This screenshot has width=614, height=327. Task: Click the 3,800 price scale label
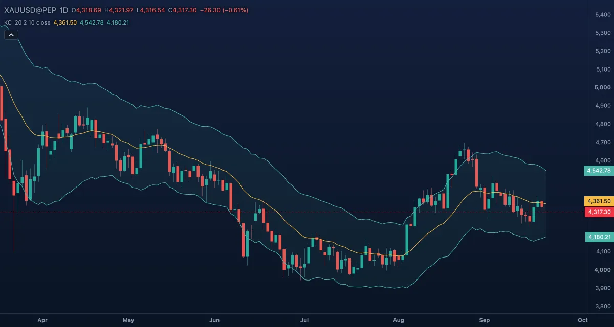[603, 306]
